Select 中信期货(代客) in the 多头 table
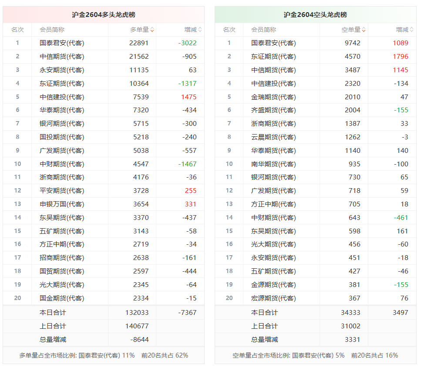 [62, 57]
